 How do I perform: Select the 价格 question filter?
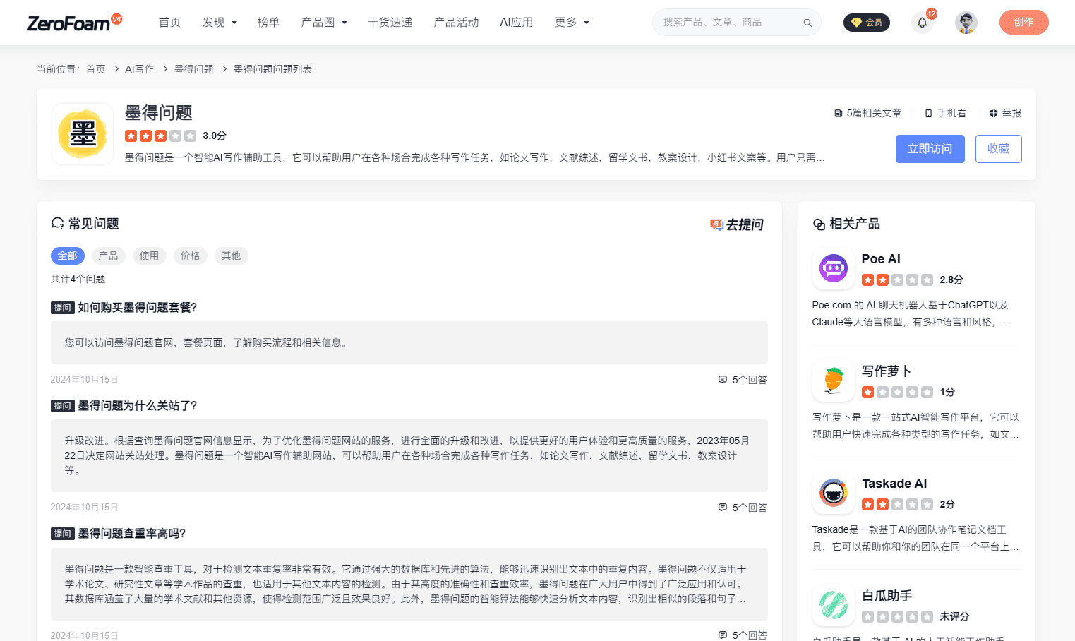(190, 256)
